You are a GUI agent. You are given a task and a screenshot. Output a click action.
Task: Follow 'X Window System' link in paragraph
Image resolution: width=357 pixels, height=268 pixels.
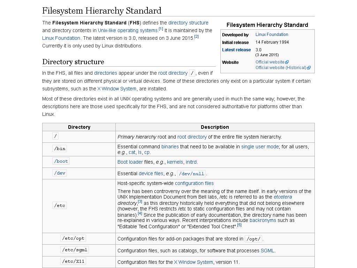click(117, 89)
